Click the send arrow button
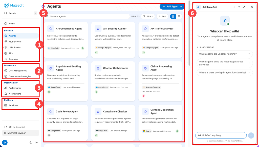 coord(251,135)
